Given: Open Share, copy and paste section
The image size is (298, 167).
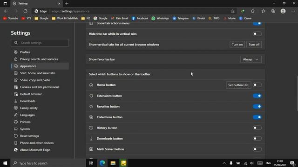Looking at the screenshot, I should click(40, 80).
